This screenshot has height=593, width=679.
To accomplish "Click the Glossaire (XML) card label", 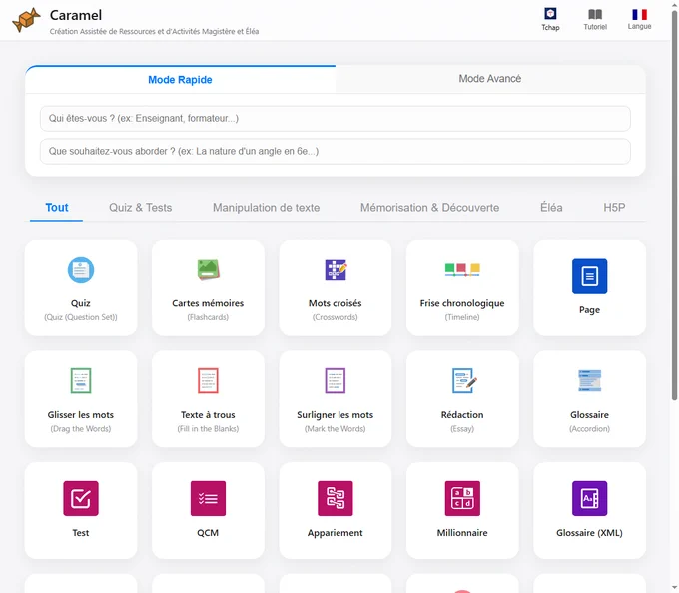I will pos(589,533).
